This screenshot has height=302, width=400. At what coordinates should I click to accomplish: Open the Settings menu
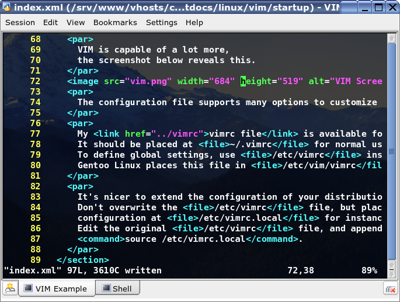coord(162,23)
